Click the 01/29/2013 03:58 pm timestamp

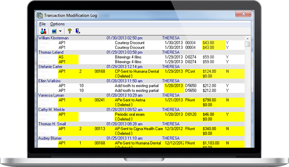[125, 52]
